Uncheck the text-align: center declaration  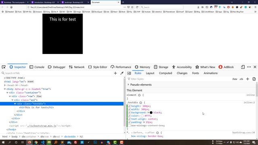coord(129,119)
